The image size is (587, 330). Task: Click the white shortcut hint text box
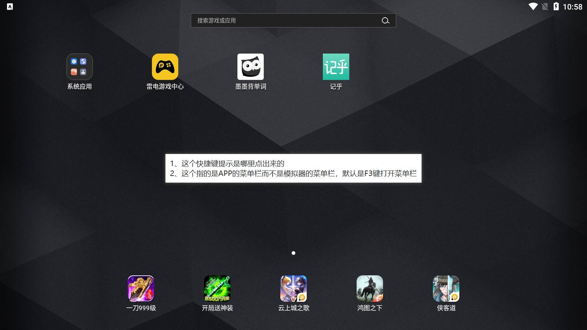293,168
